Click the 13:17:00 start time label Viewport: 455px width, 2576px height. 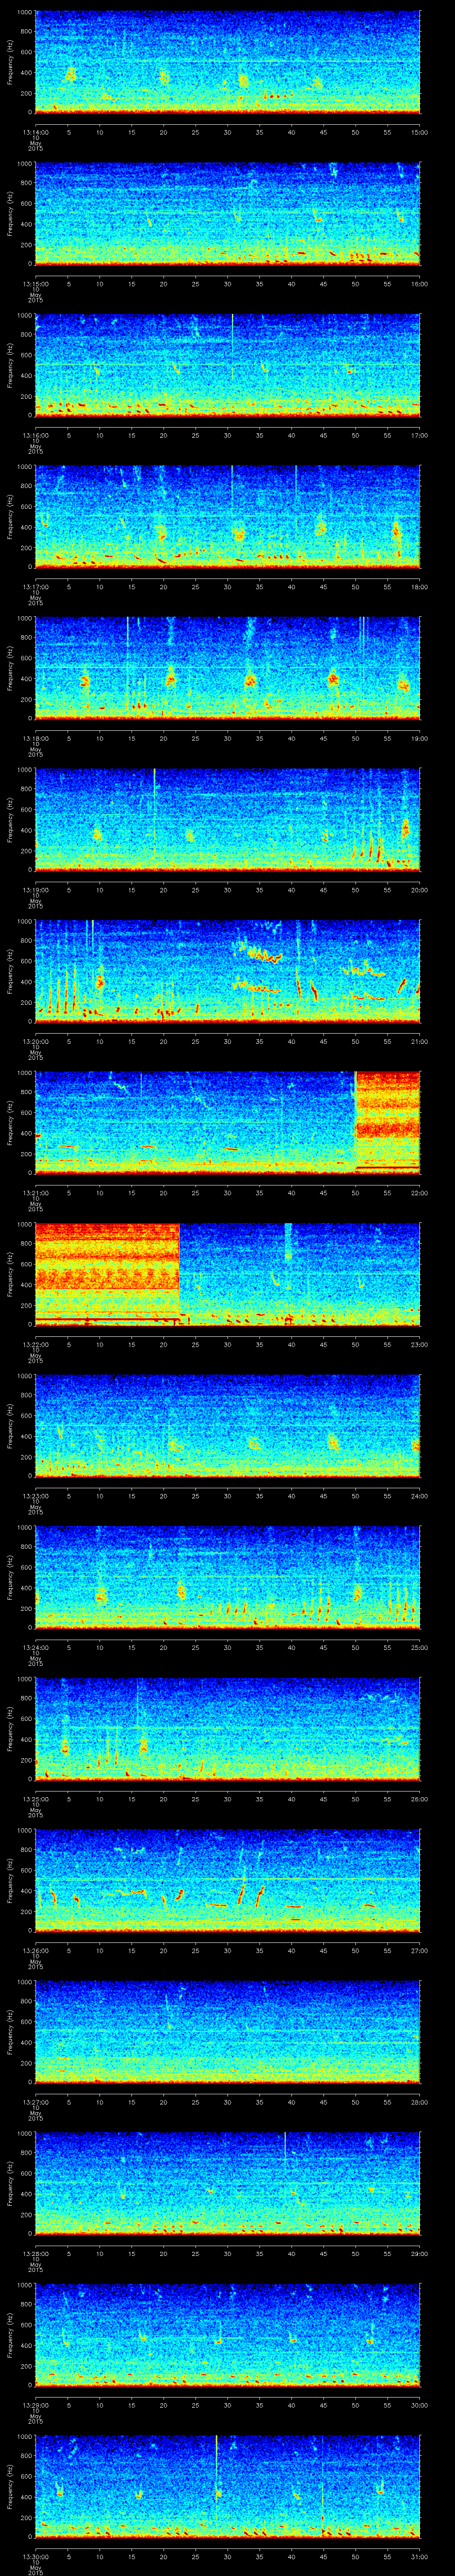[x=35, y=587]
